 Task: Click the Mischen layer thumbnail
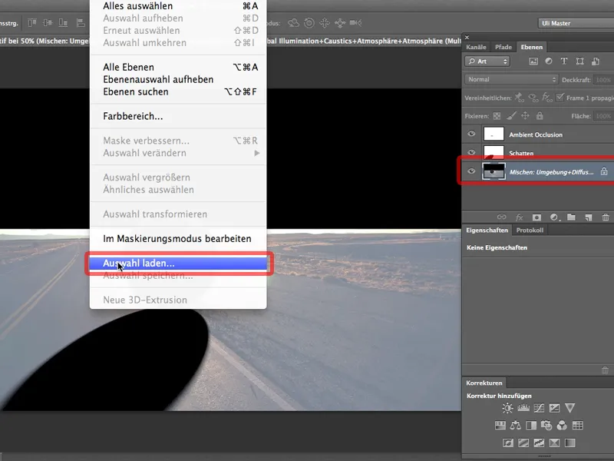point(494,171)
